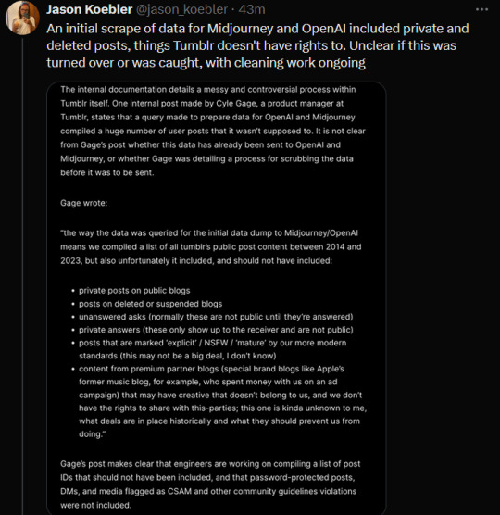500x515 pixels.
Task: Click bullet about 'explicit' / NSFW posts
Action: point(212,349)
